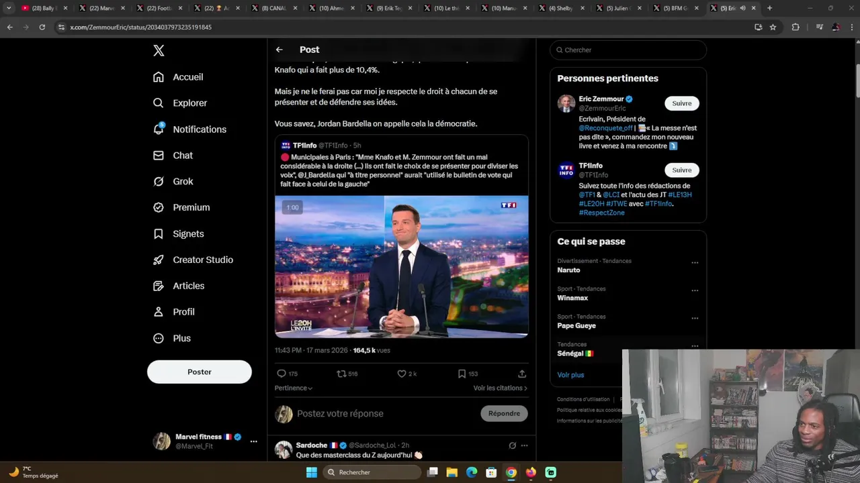Click the share icon under the post
Screen dimensions: 860x483
(x=522, y=374)
